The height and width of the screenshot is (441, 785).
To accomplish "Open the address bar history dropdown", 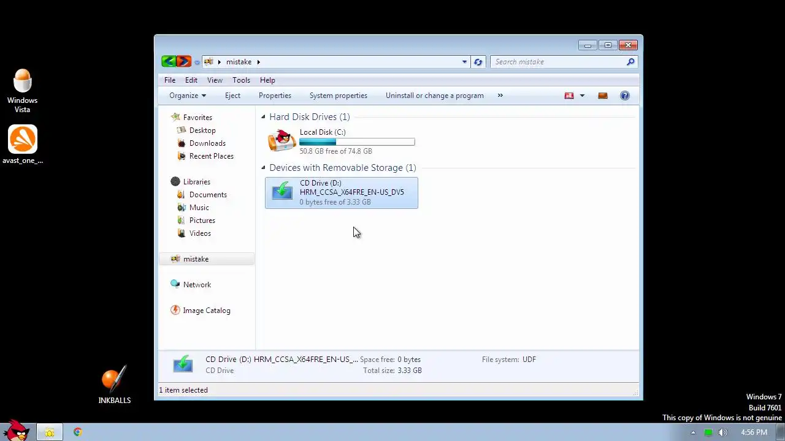I will (x=464, y=62).
